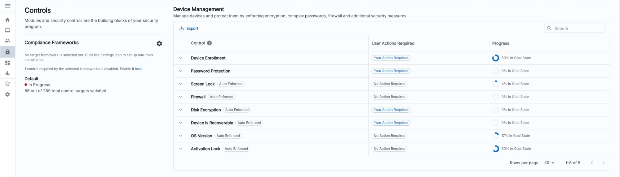Open the rows per page dropdown
This screenshot has width=620, height=177.
point(549,163)
